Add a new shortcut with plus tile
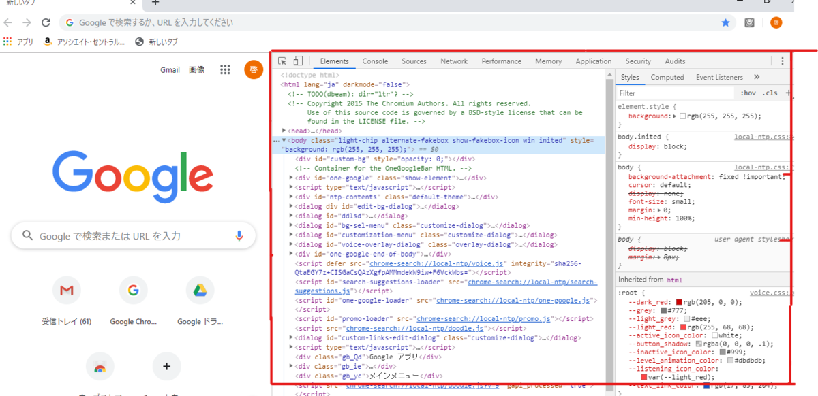This screenshot has height=396, width=818. [x=166, y=367]
